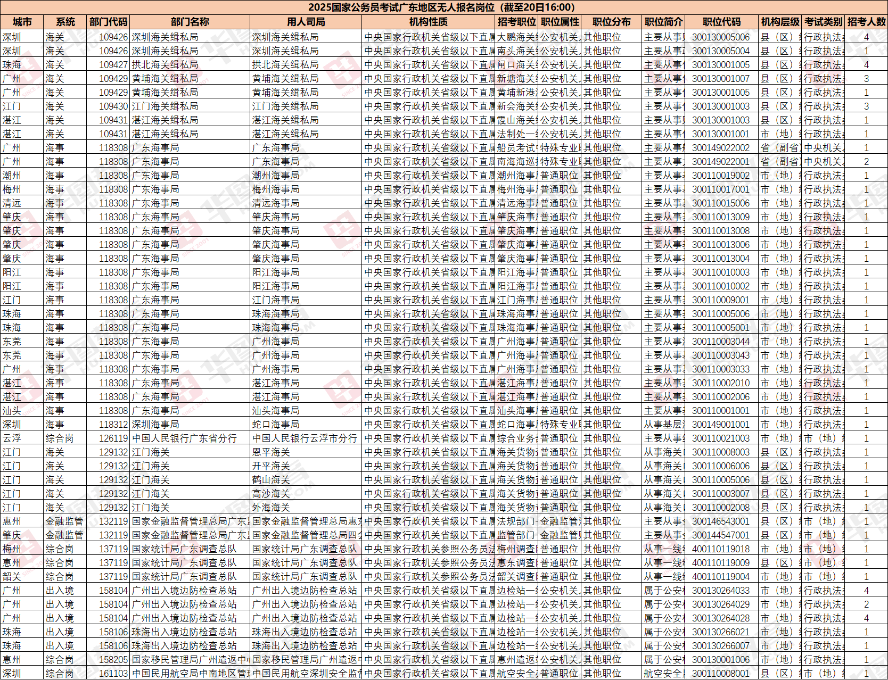This screenshot has width=888, height=680.
Task: Click job code cell 300110010003
Action: click(x=721, y=272)
